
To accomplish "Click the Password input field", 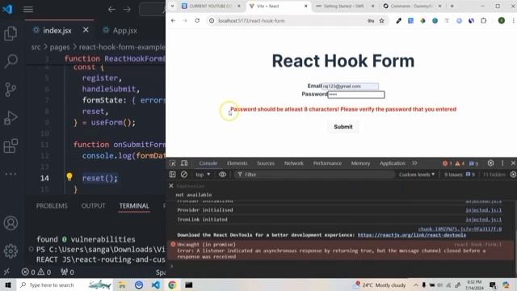I will pos(356,95).
